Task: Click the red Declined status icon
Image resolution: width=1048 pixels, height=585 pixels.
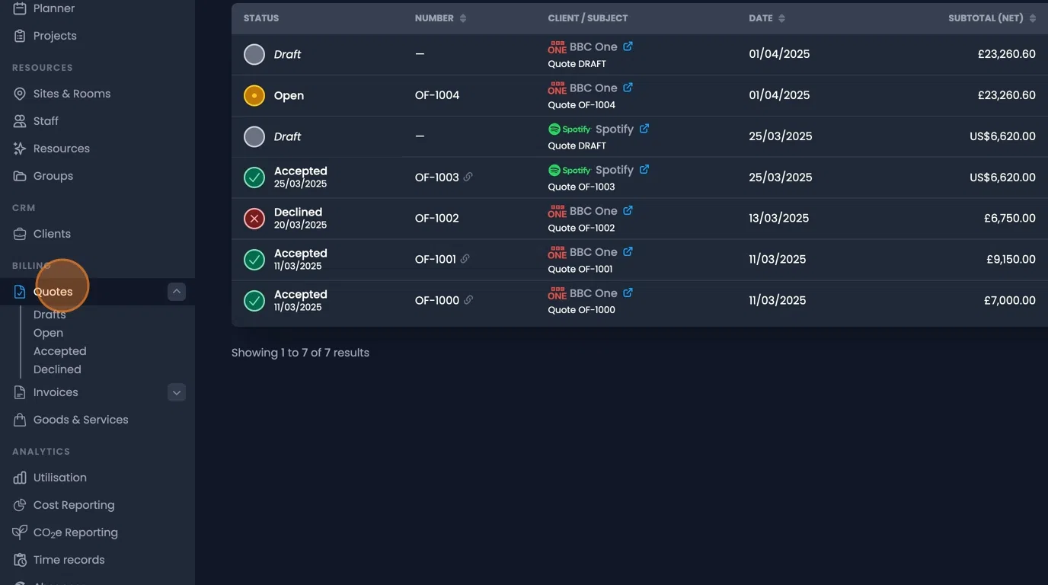Action: [254, 219]
